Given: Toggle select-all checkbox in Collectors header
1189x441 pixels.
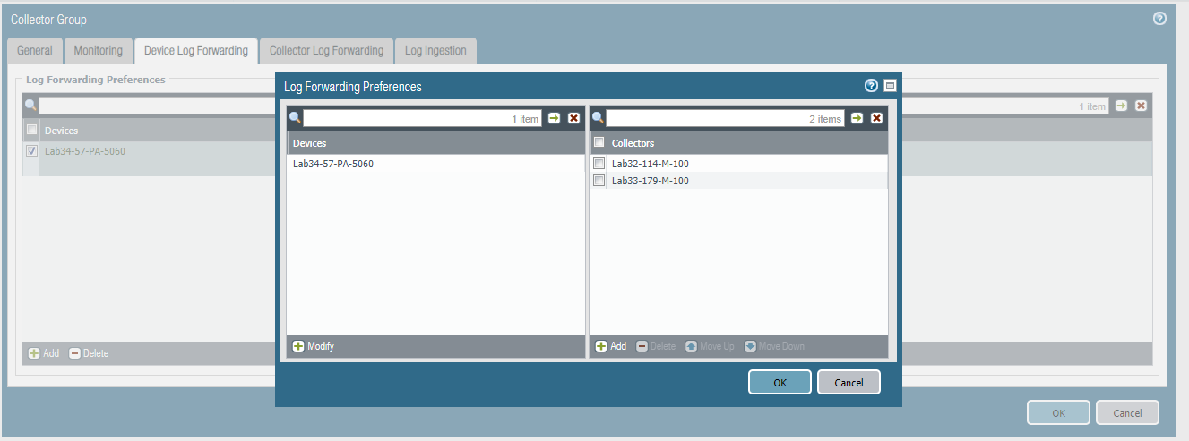Looking at the screenshot, I should click(599, 142).
